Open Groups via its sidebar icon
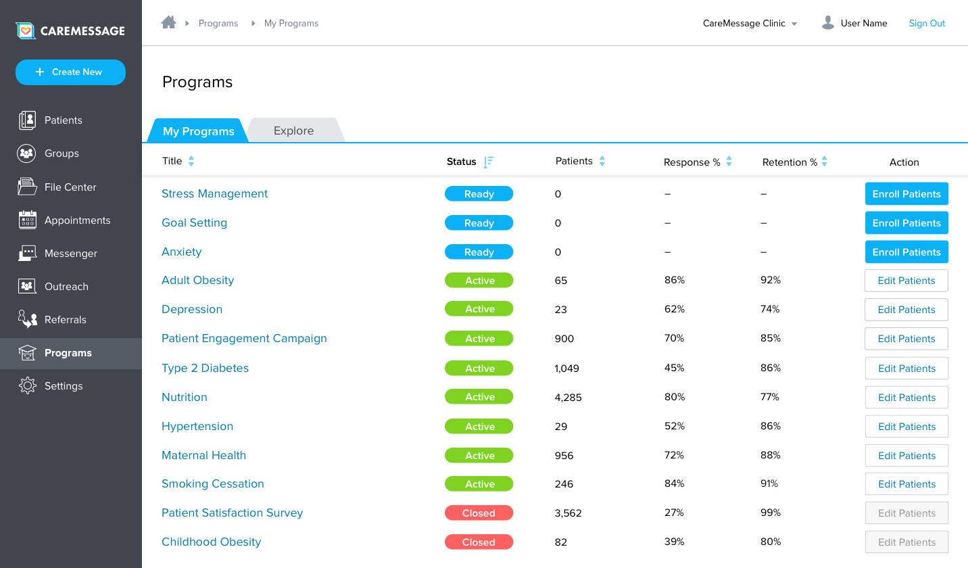The width and height of the screenshot is (968, 568). click(27, 153)
